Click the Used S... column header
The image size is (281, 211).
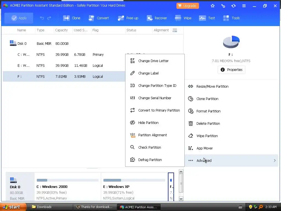(x=82, y=30)
